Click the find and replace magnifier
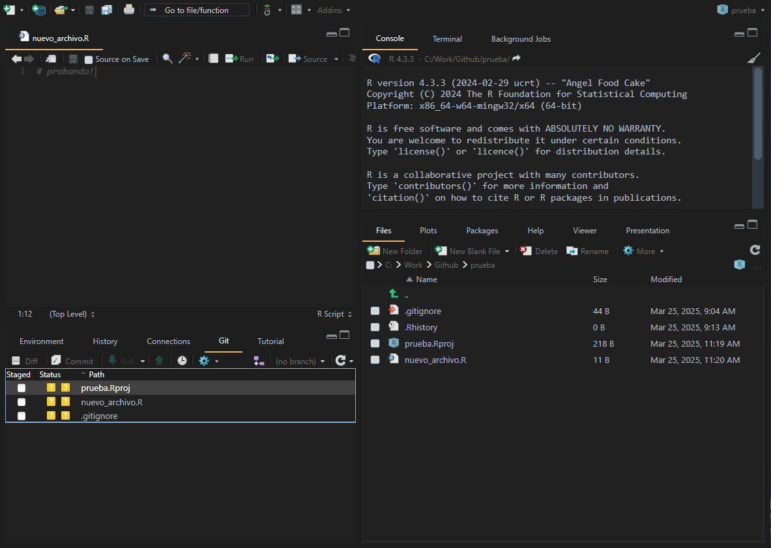The width and height of the screenshot is (771, 548). coord(167,59)
